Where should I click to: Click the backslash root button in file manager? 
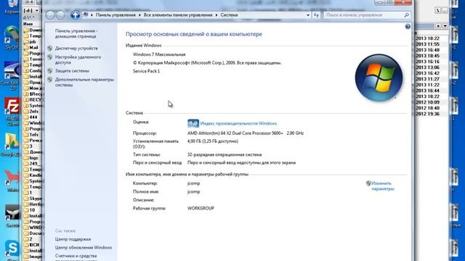pyautogui.click(x=437, y=11)
